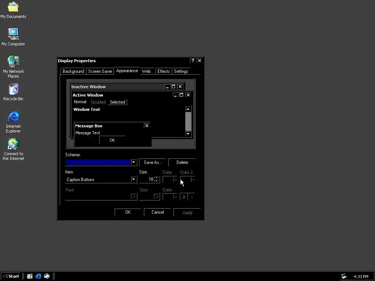Viewport: 375px width, 281px height.
Task: Expand the Item dropdown arrow
Action: point(133,179)
